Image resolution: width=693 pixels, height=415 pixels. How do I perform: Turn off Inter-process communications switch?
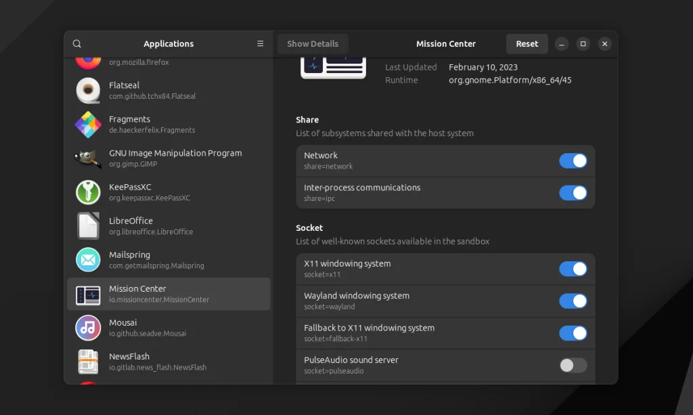click(573, 193)
